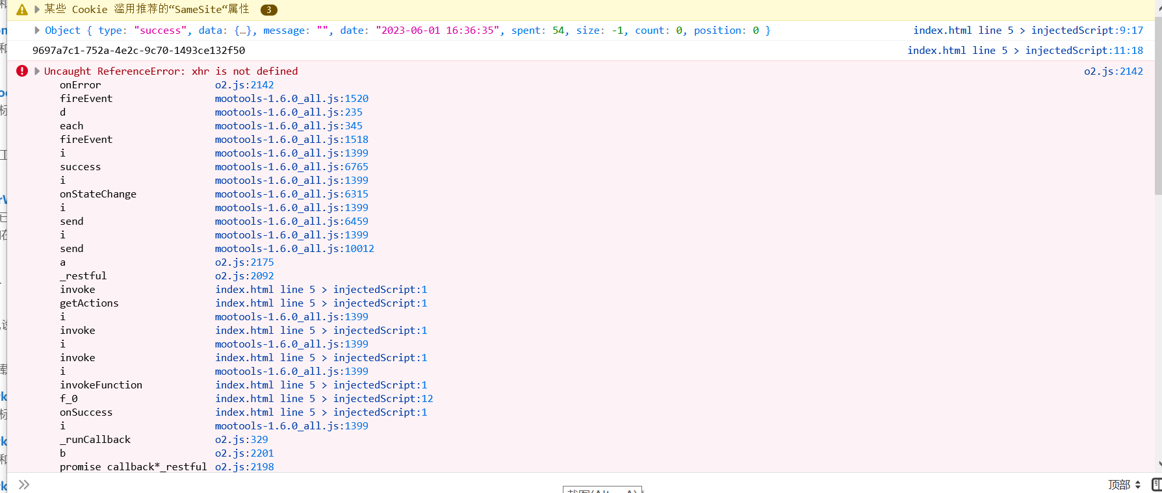Click the Cookie SameSite warning message text

point(147,10)
